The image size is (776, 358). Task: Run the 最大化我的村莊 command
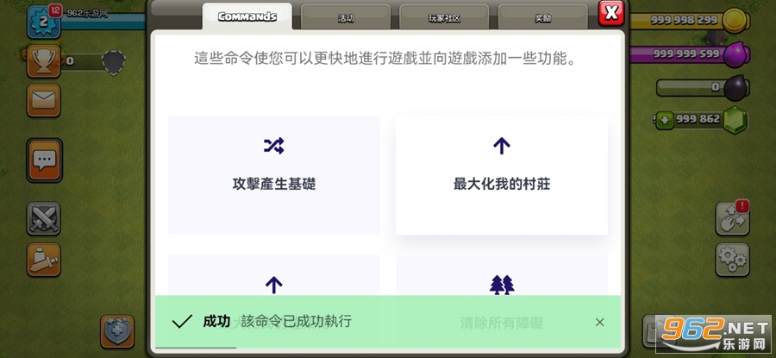pyautogui.click(x=502, y=175)
